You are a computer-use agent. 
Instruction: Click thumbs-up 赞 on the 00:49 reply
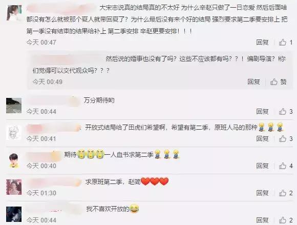278,82
